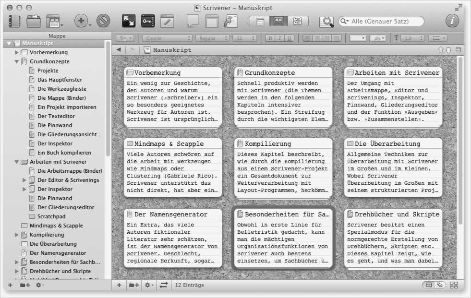Expand Der Editor & Scrivenings item
Screen dimensions: 471x298
(x=24, y=180)
